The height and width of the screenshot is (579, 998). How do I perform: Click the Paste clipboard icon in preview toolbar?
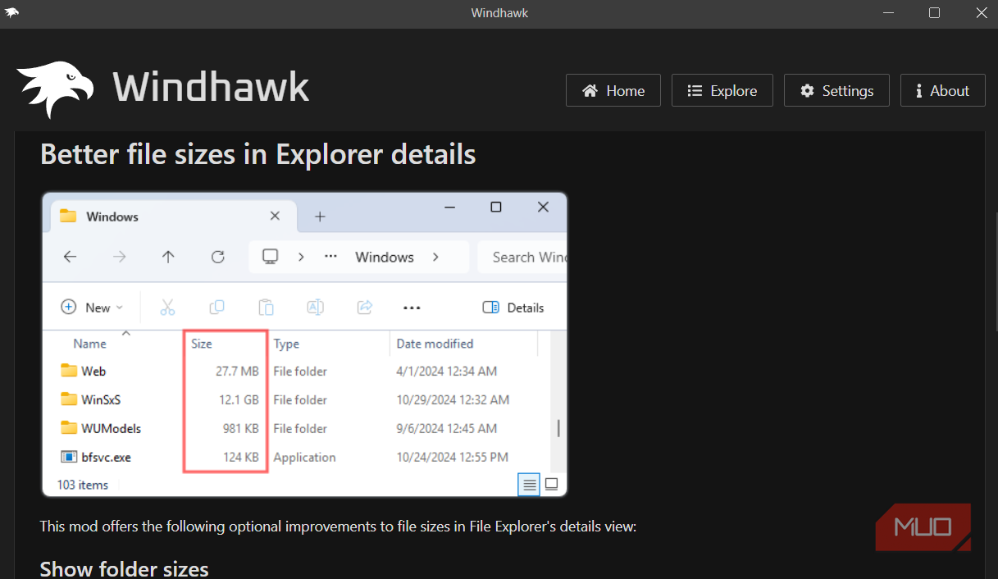tap(266, 308)
